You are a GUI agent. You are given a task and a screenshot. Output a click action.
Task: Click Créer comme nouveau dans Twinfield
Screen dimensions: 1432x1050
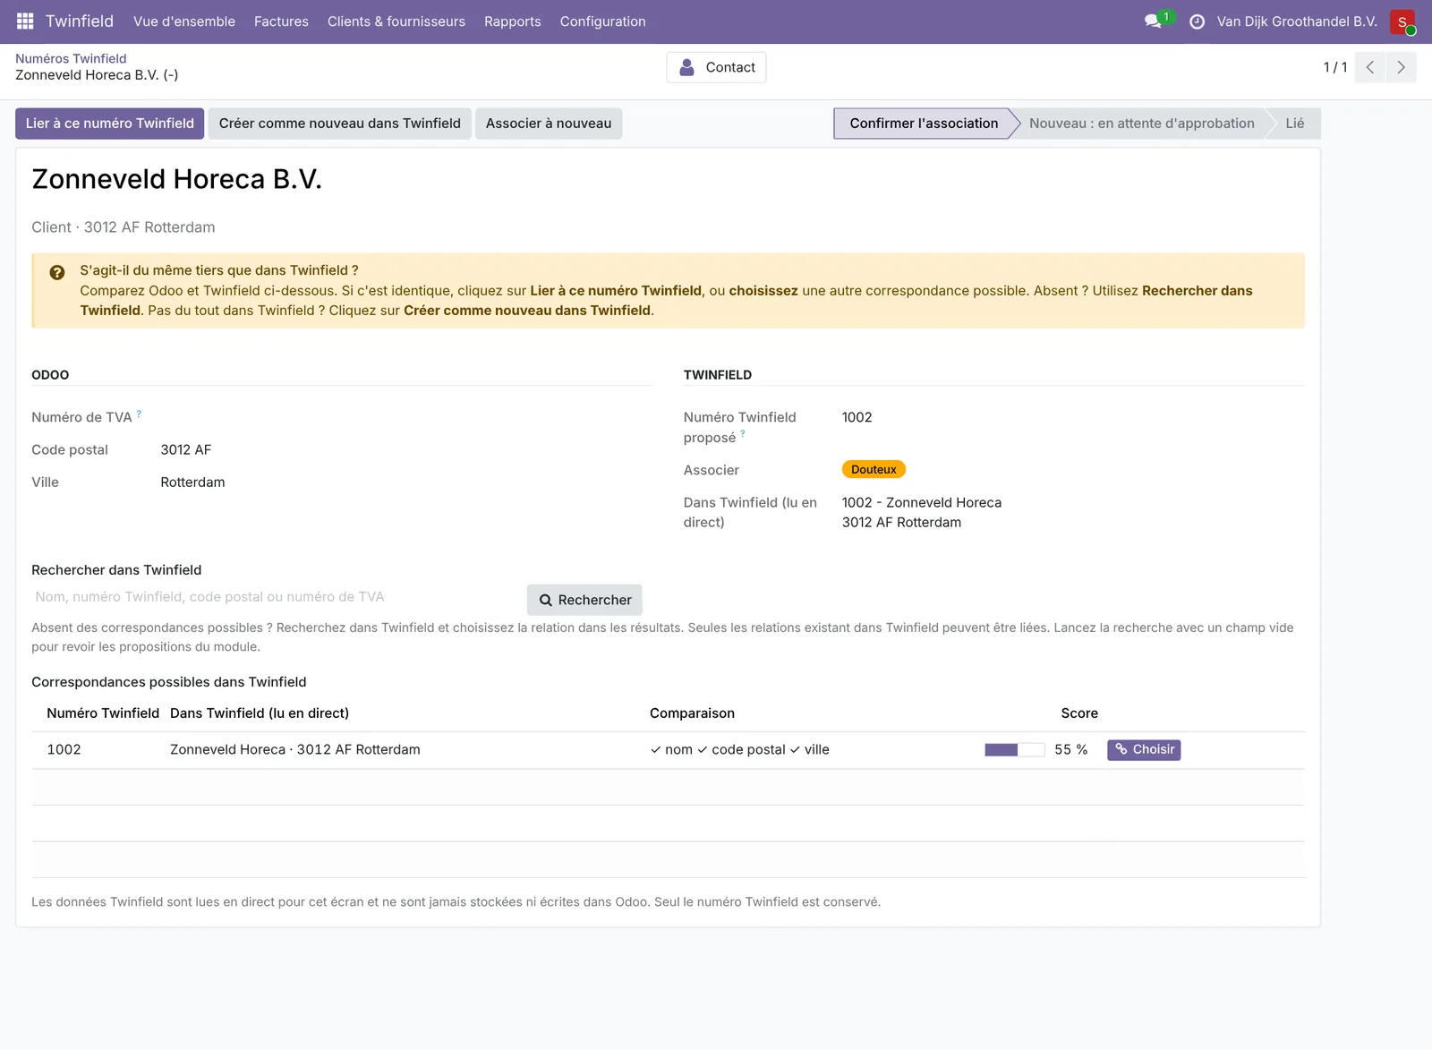pos(340,124)
